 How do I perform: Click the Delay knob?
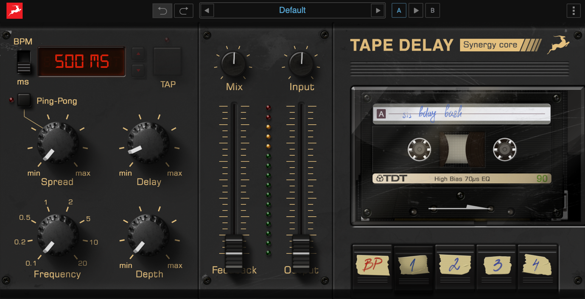pyautogui.click(x=148, y=143)
